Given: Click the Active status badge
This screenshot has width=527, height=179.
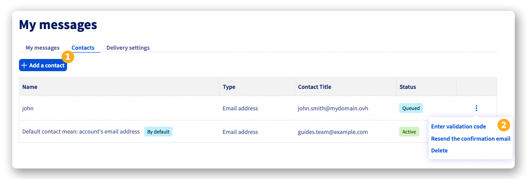Looking at the screenshot, I should (409, 132).
